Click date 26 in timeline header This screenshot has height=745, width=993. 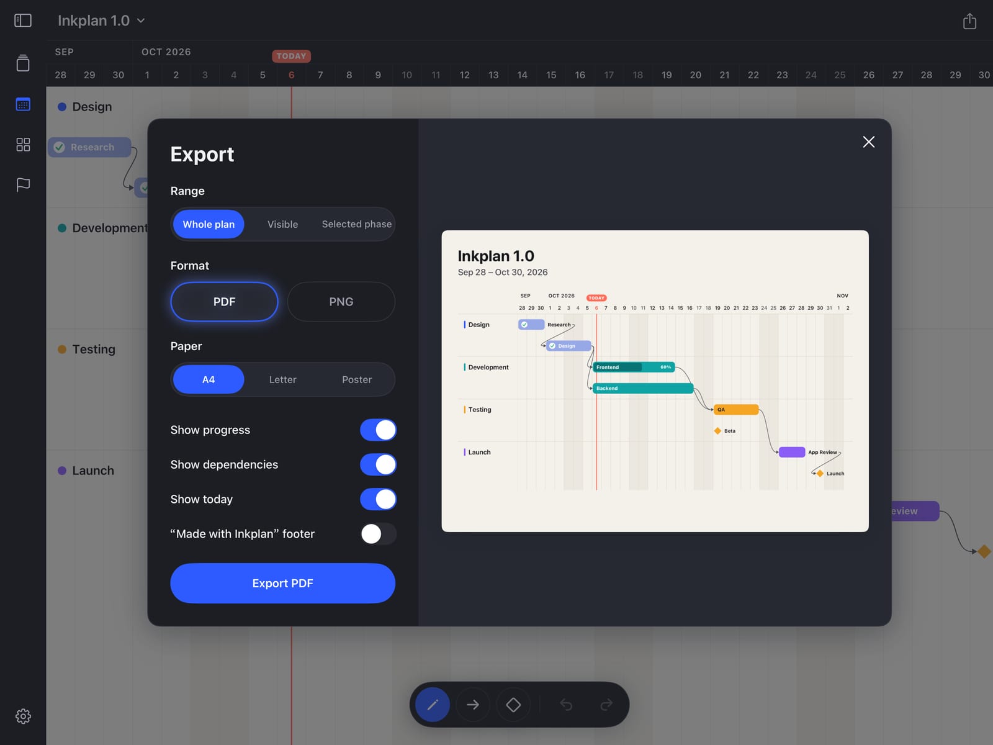pyautogui.click(x=869, y=75)
